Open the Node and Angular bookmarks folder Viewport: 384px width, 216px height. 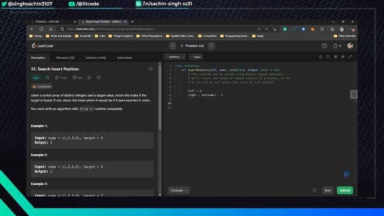(59, 36)
